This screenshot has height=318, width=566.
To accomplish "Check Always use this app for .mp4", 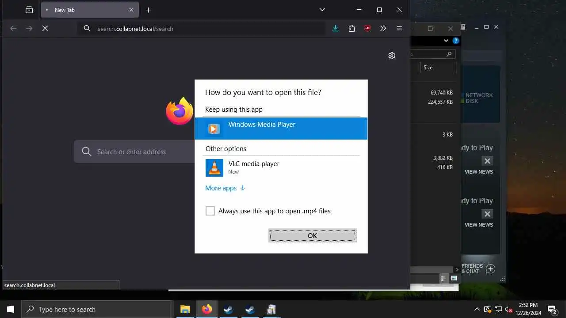I will pyautogui.click(x=210, y=211).
